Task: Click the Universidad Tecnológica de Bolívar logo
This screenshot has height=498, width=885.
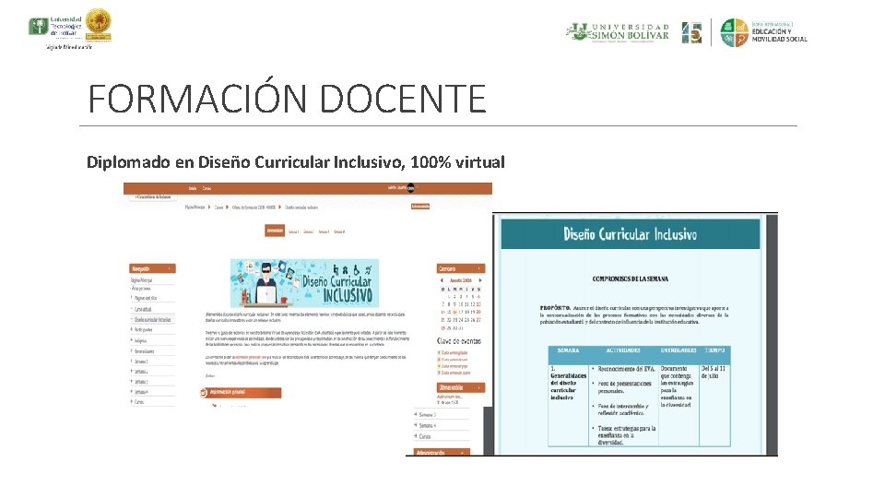Action: coord(55,27)
